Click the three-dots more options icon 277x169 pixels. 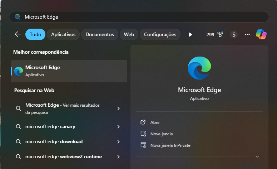(247, 34)
